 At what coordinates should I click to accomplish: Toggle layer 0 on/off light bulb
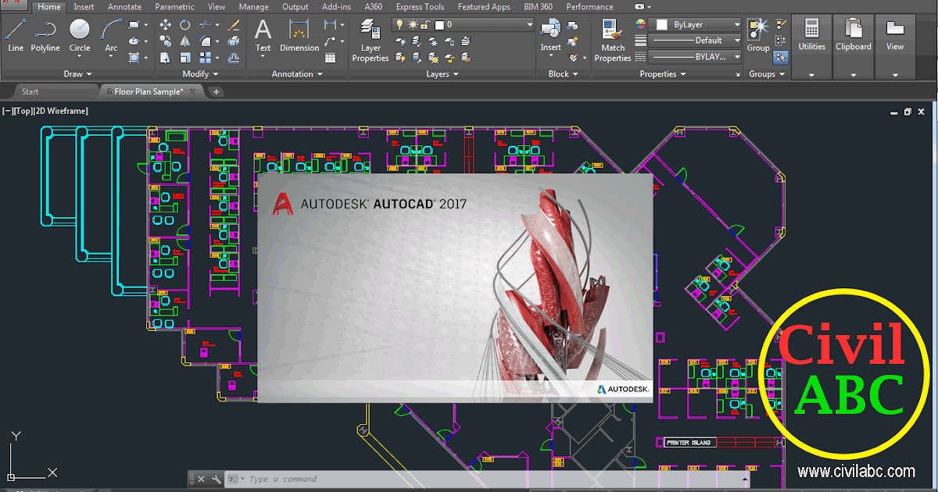(399, 25)
